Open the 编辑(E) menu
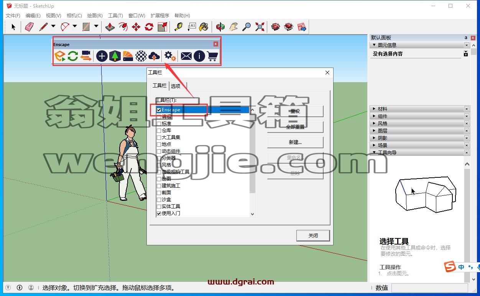 tap(33, 16)
